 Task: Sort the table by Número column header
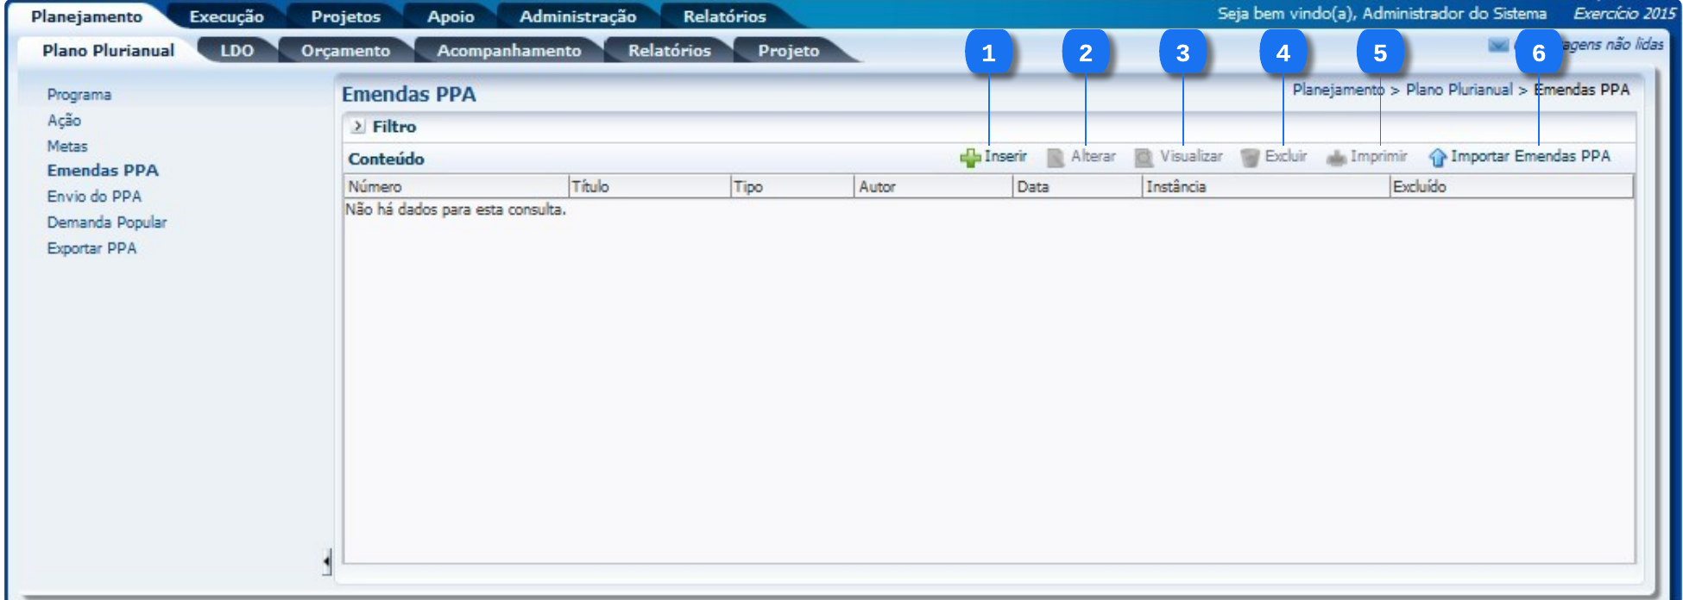(x=375, y=186)
